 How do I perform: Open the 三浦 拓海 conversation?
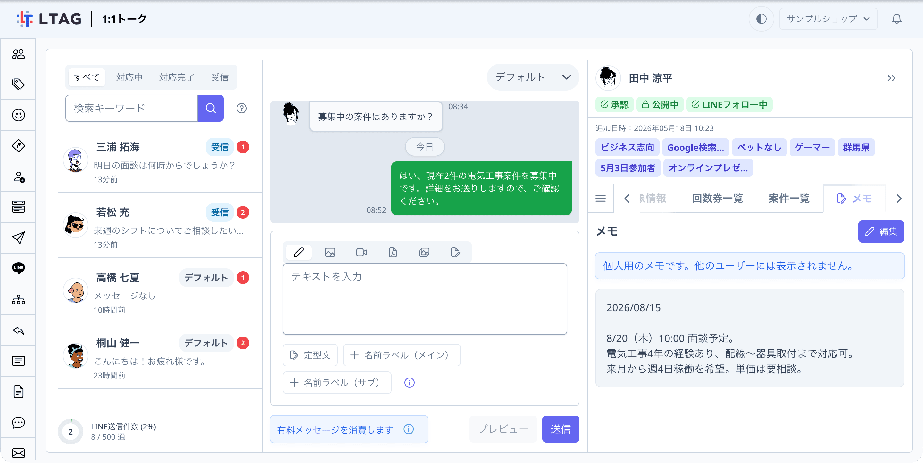tap(160, 160)
